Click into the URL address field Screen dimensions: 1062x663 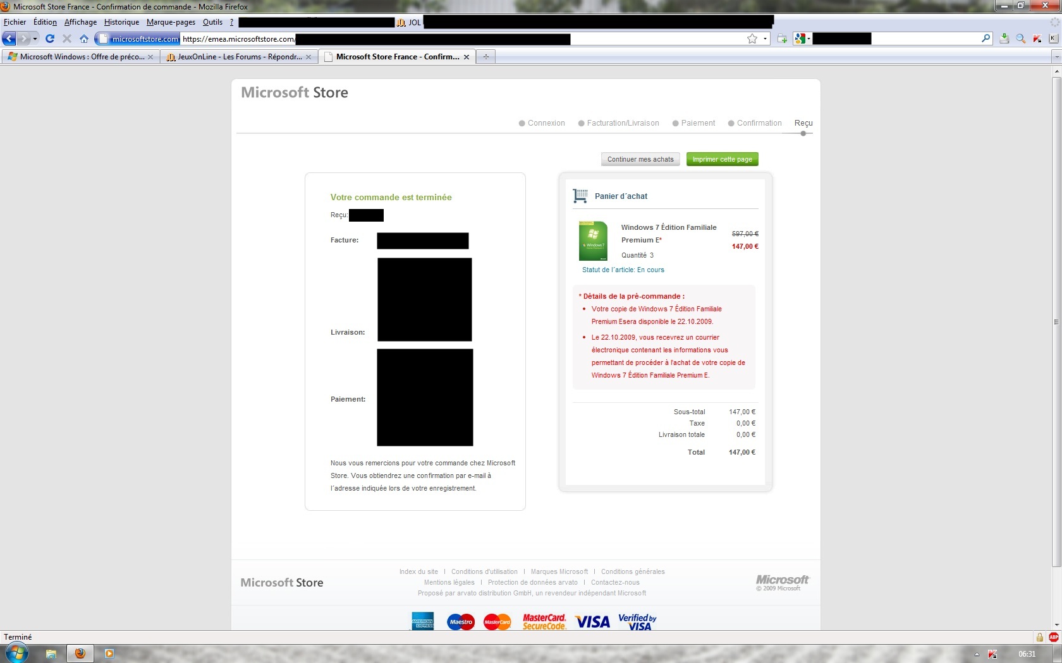click(461, 39)
